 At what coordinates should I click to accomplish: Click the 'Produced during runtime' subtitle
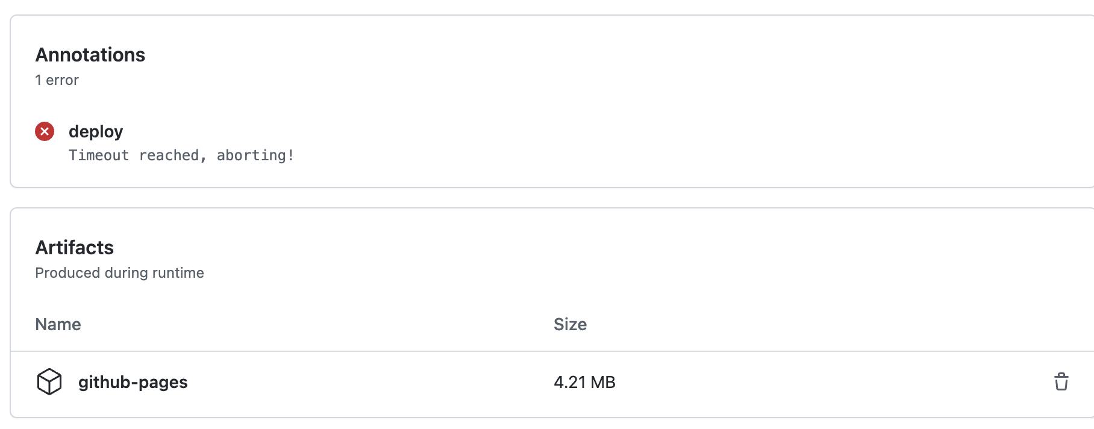[x=119, y=272]
